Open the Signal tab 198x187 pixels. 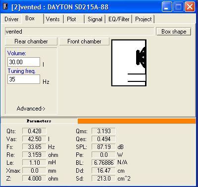pos(95,19)
